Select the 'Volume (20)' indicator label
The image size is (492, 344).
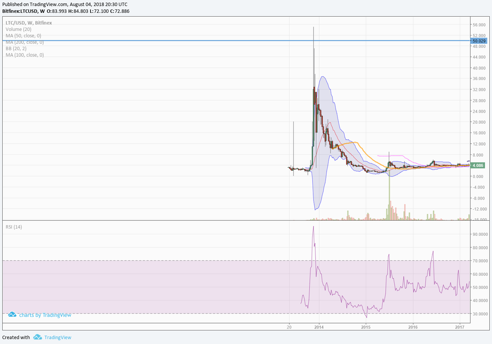click(18, 29)
